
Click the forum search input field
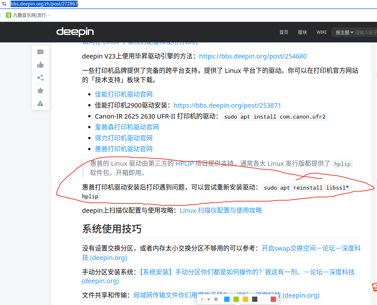366,32
